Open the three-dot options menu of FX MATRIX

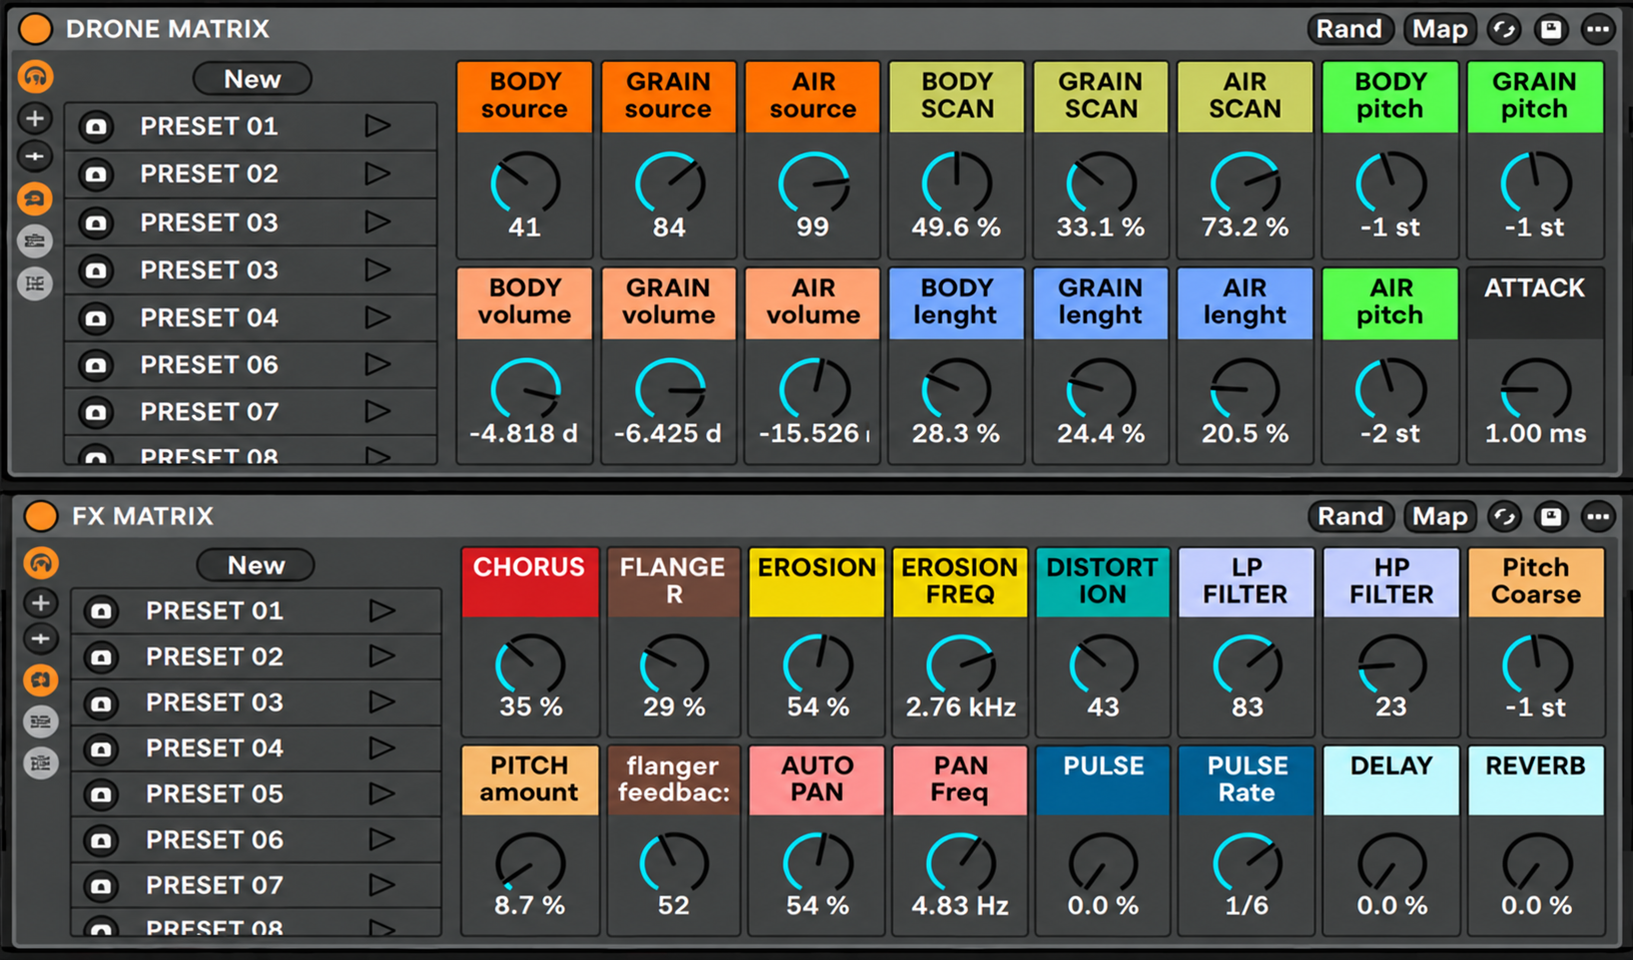pos(1598,516)
